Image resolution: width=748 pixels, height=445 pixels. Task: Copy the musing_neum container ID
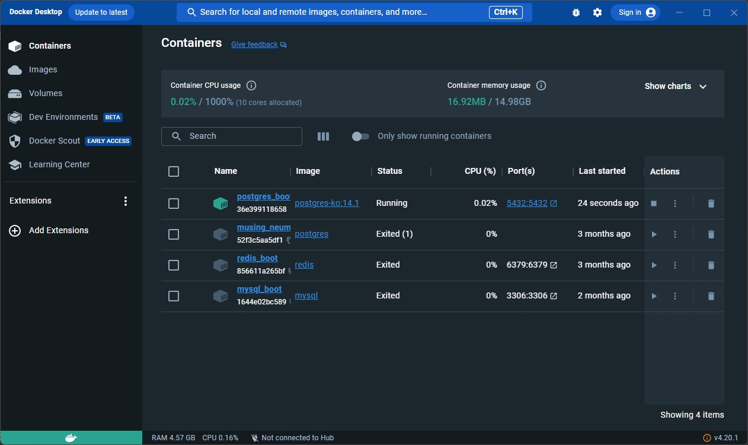pyautogui.click(x=289, y=240)
